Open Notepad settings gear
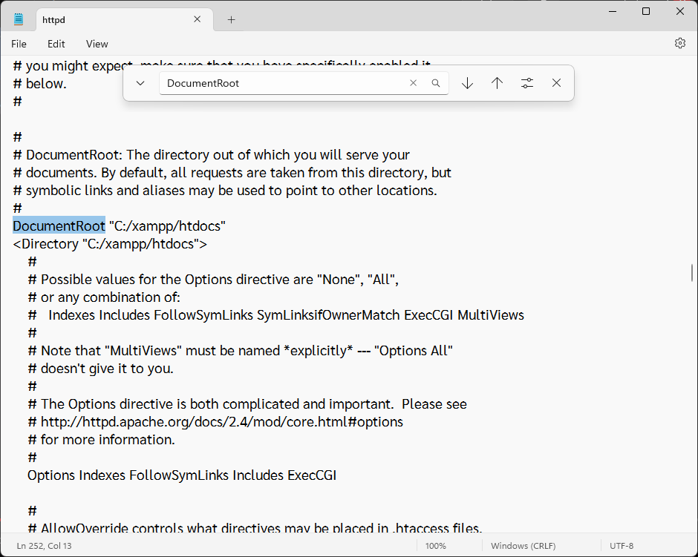698x557 pixels. tap(679, 44)
